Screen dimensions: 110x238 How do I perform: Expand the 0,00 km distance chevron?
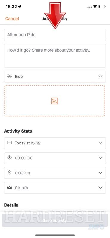(x=100, y=173)
